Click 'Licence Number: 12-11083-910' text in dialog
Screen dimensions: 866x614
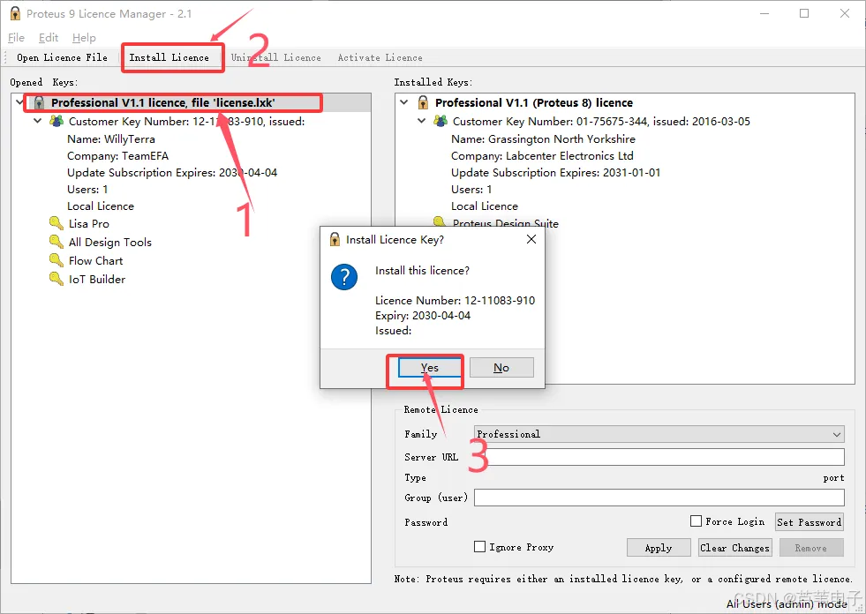tap(456, 300)
